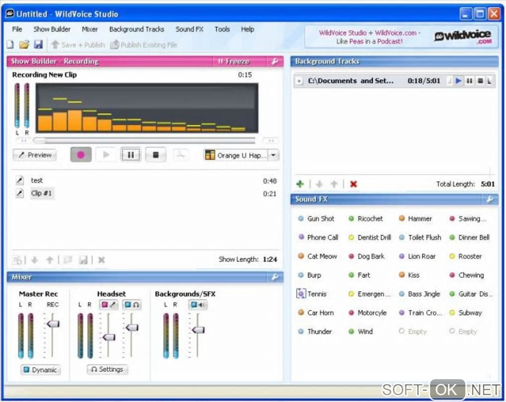Play the Ricochet sound effect
Viewport: 506px width, 402px height.
tap(366, 218)
